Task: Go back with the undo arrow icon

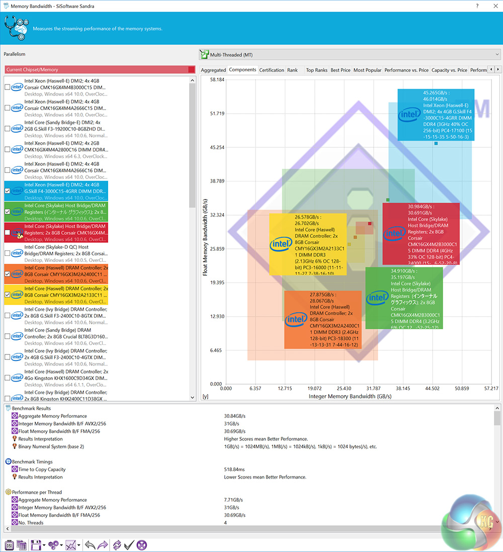Action: tap(90, 545)
